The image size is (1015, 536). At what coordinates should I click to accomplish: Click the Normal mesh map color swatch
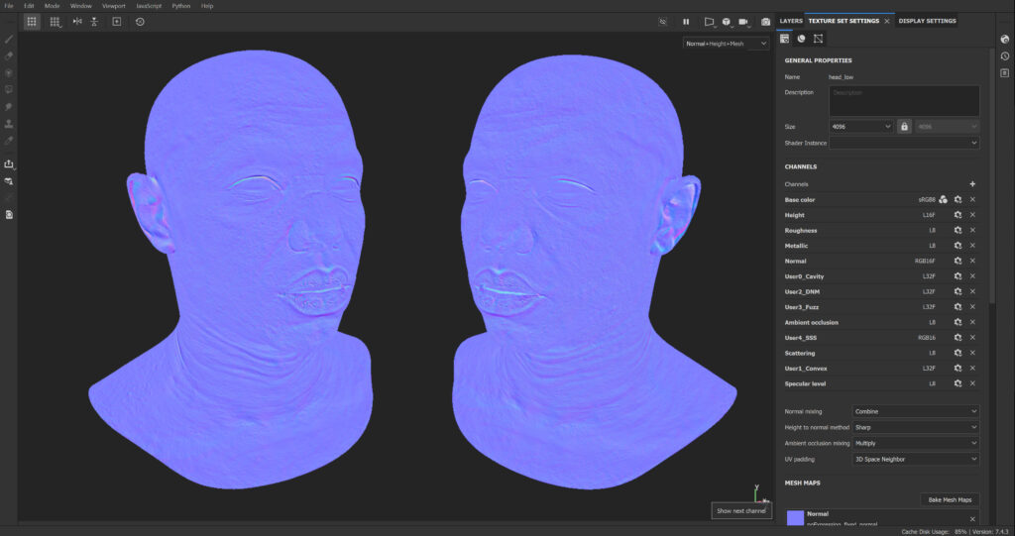(x=795, y=518)
